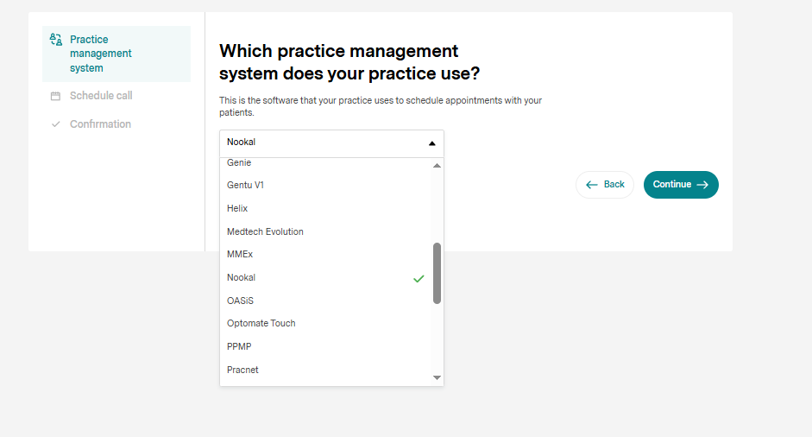Viewport: 812px width, 437px height.
Task: Click the Schedule call calendar icon
Action: [55, 96]
